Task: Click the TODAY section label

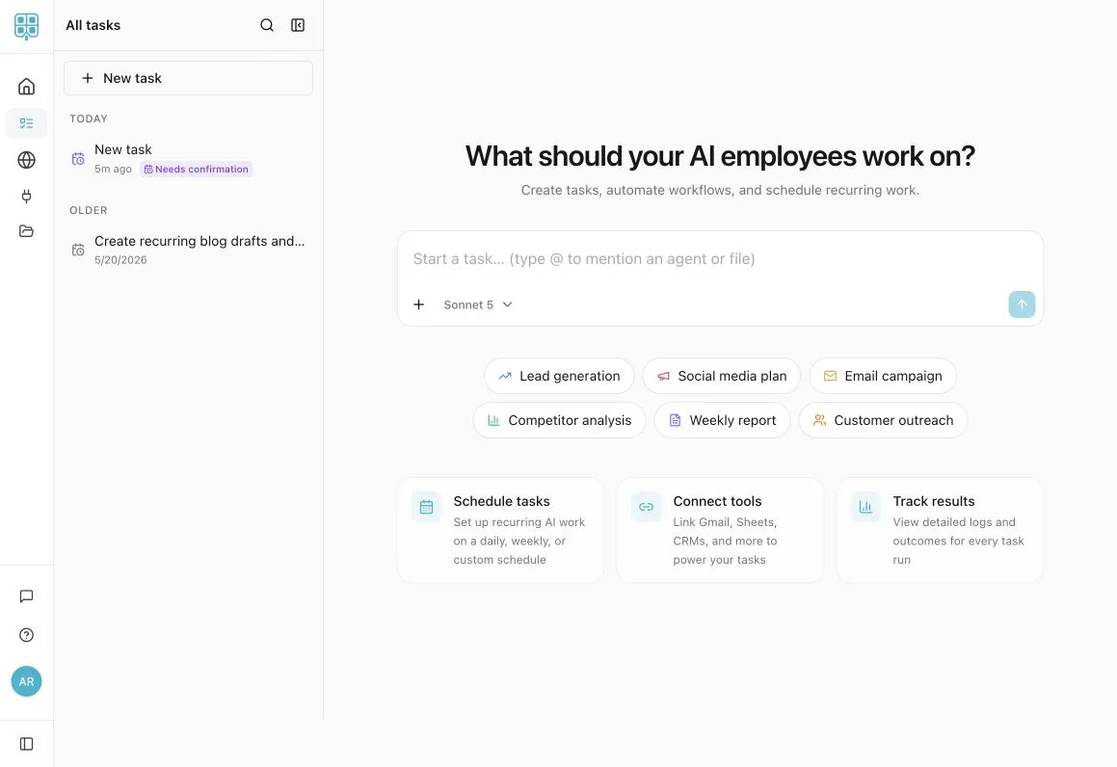Action: tap(89, 119)
